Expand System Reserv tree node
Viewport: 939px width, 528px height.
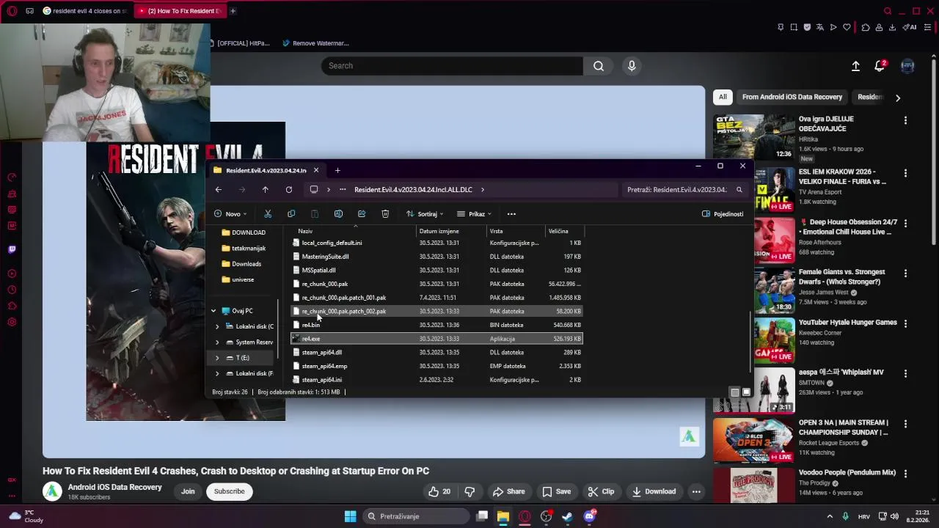click(217, 342)
